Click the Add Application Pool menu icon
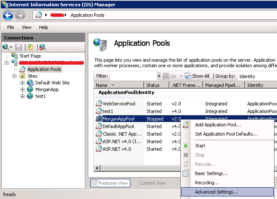277x199 pixels. coord(186,125)
